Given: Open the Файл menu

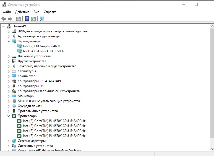Looking at the screenshot, I should click(7, 12).
